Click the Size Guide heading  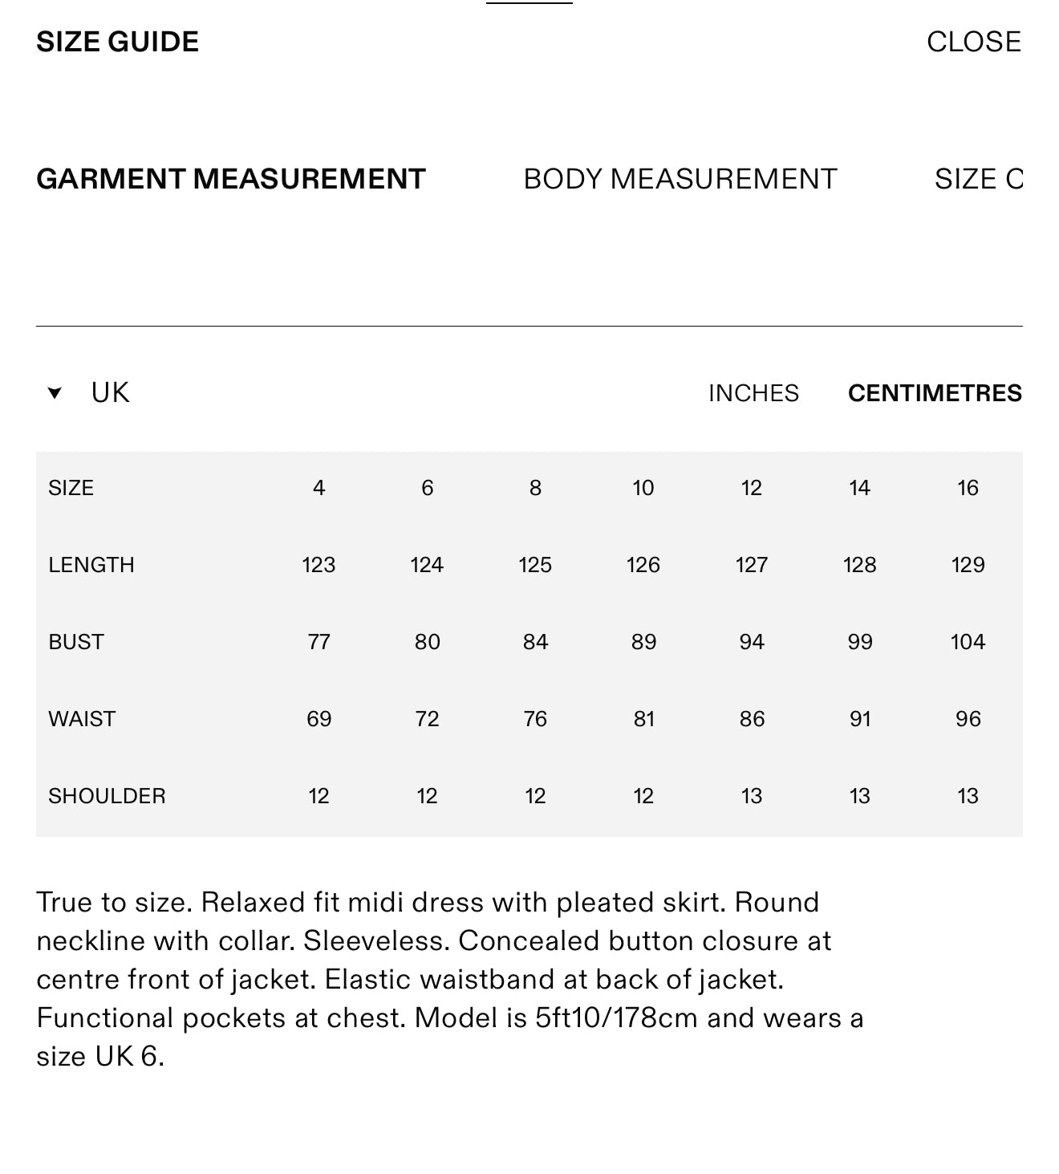pos(118,42)
